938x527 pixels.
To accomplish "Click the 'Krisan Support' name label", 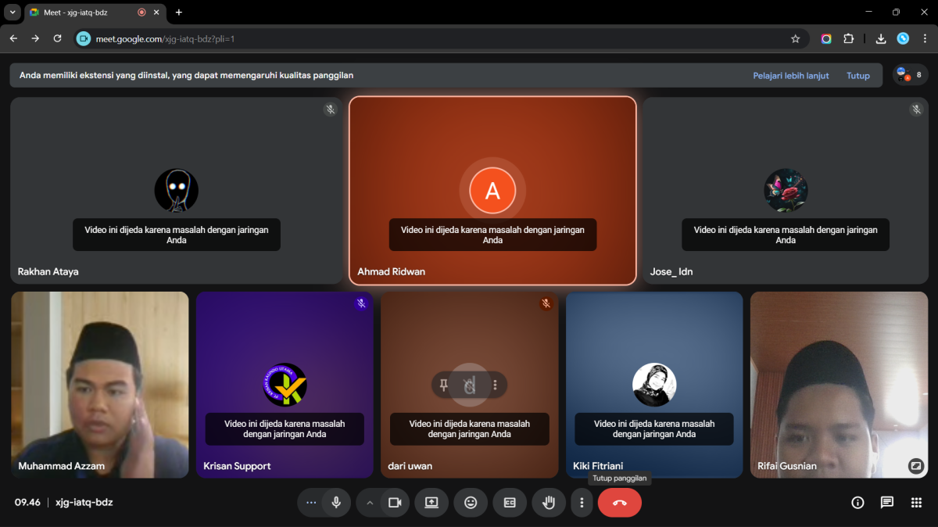I will tap(237, 466).
